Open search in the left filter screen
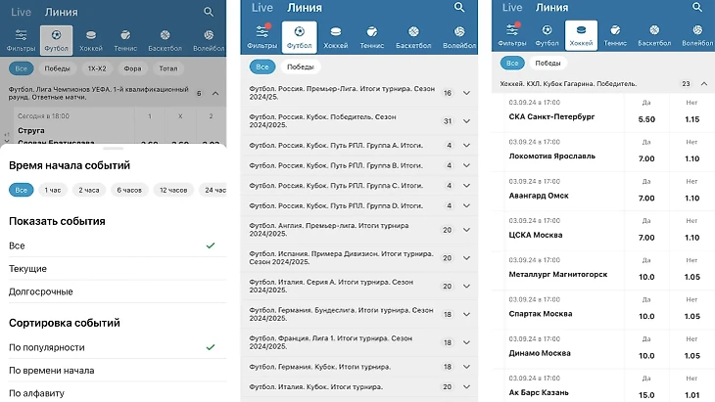 (209, 12)
